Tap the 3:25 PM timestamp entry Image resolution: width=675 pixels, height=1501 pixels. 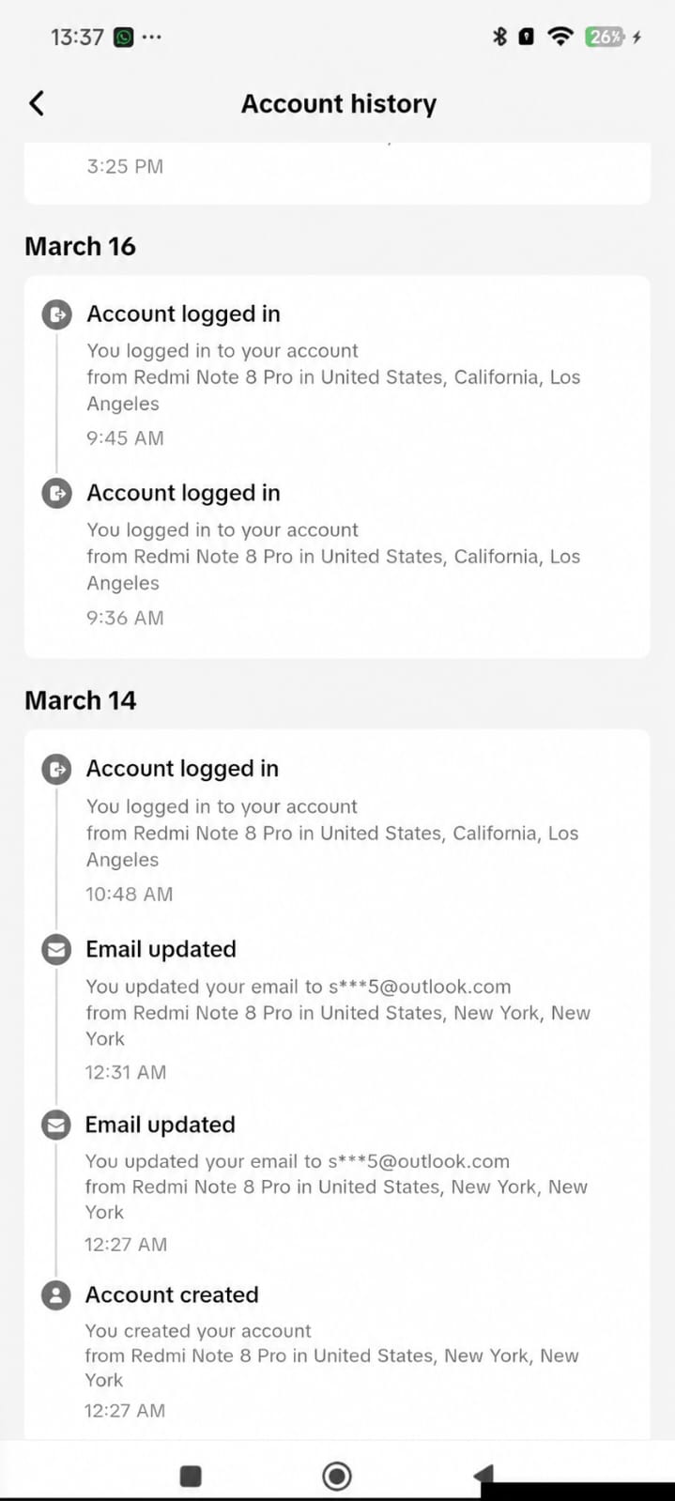pyautogui.click(x=125, y=166)
